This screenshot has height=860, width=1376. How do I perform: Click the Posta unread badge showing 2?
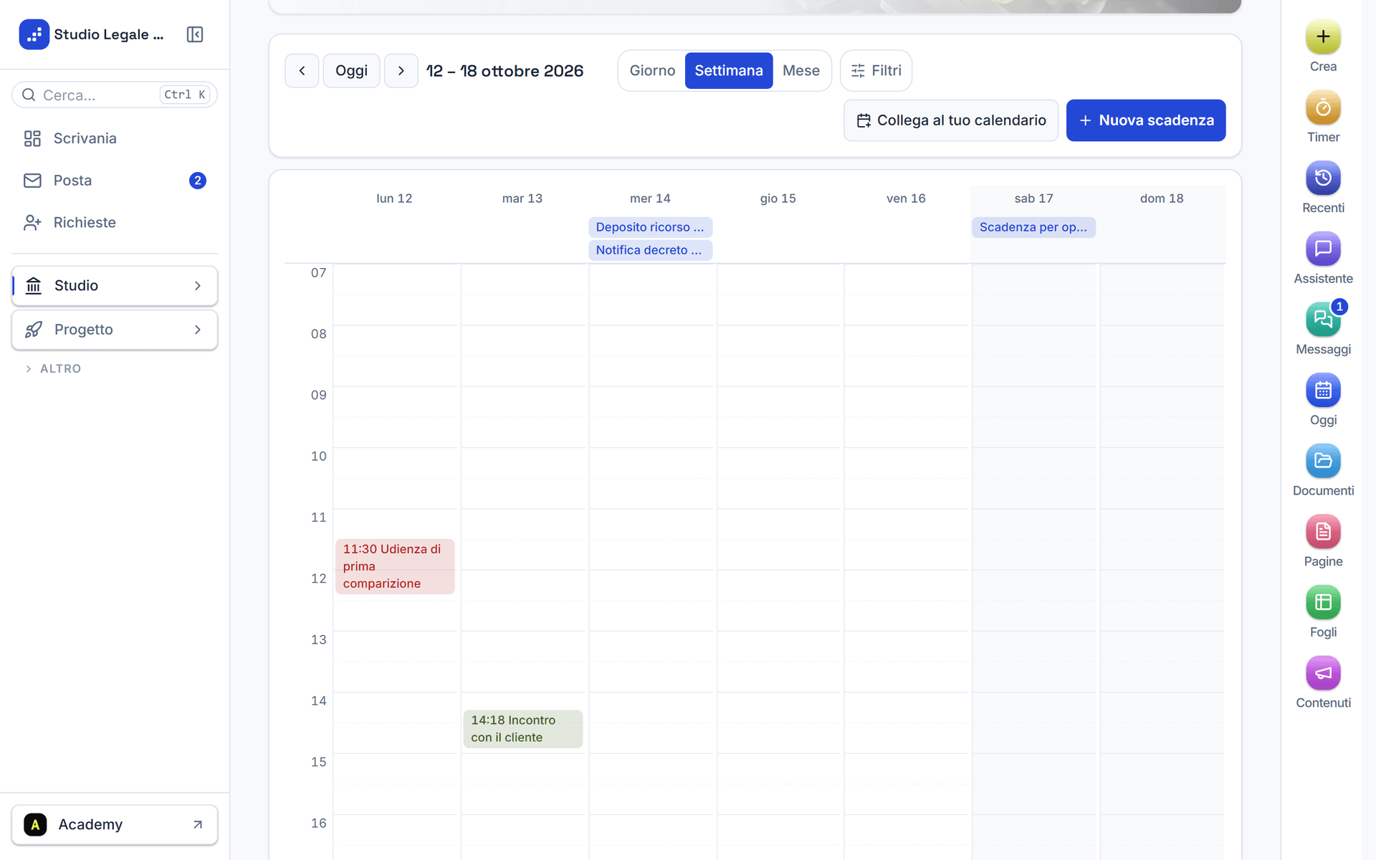[198, 181]
